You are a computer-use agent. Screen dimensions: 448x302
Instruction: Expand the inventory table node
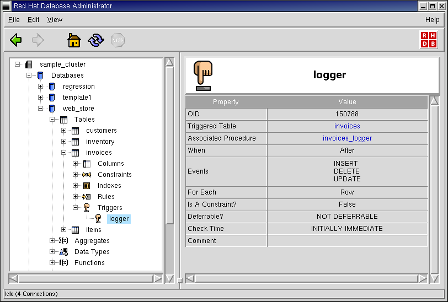coord(63,141)
